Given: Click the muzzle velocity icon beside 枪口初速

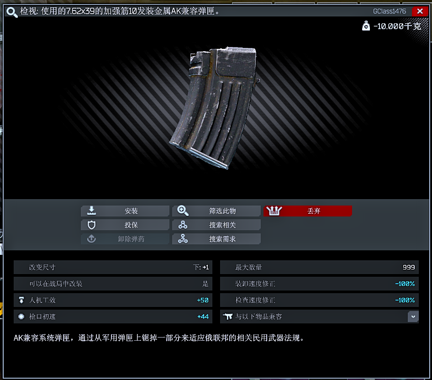Looking at the screenshot, I should (21, 317).
